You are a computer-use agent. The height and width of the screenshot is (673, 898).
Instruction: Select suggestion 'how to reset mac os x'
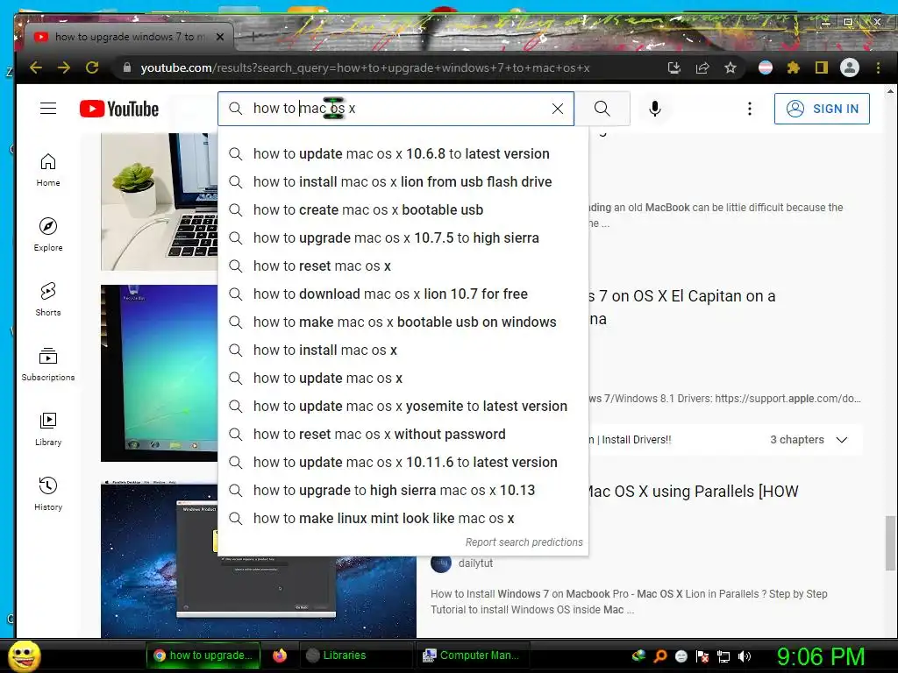pyautogui.click(x=403, y=266)
